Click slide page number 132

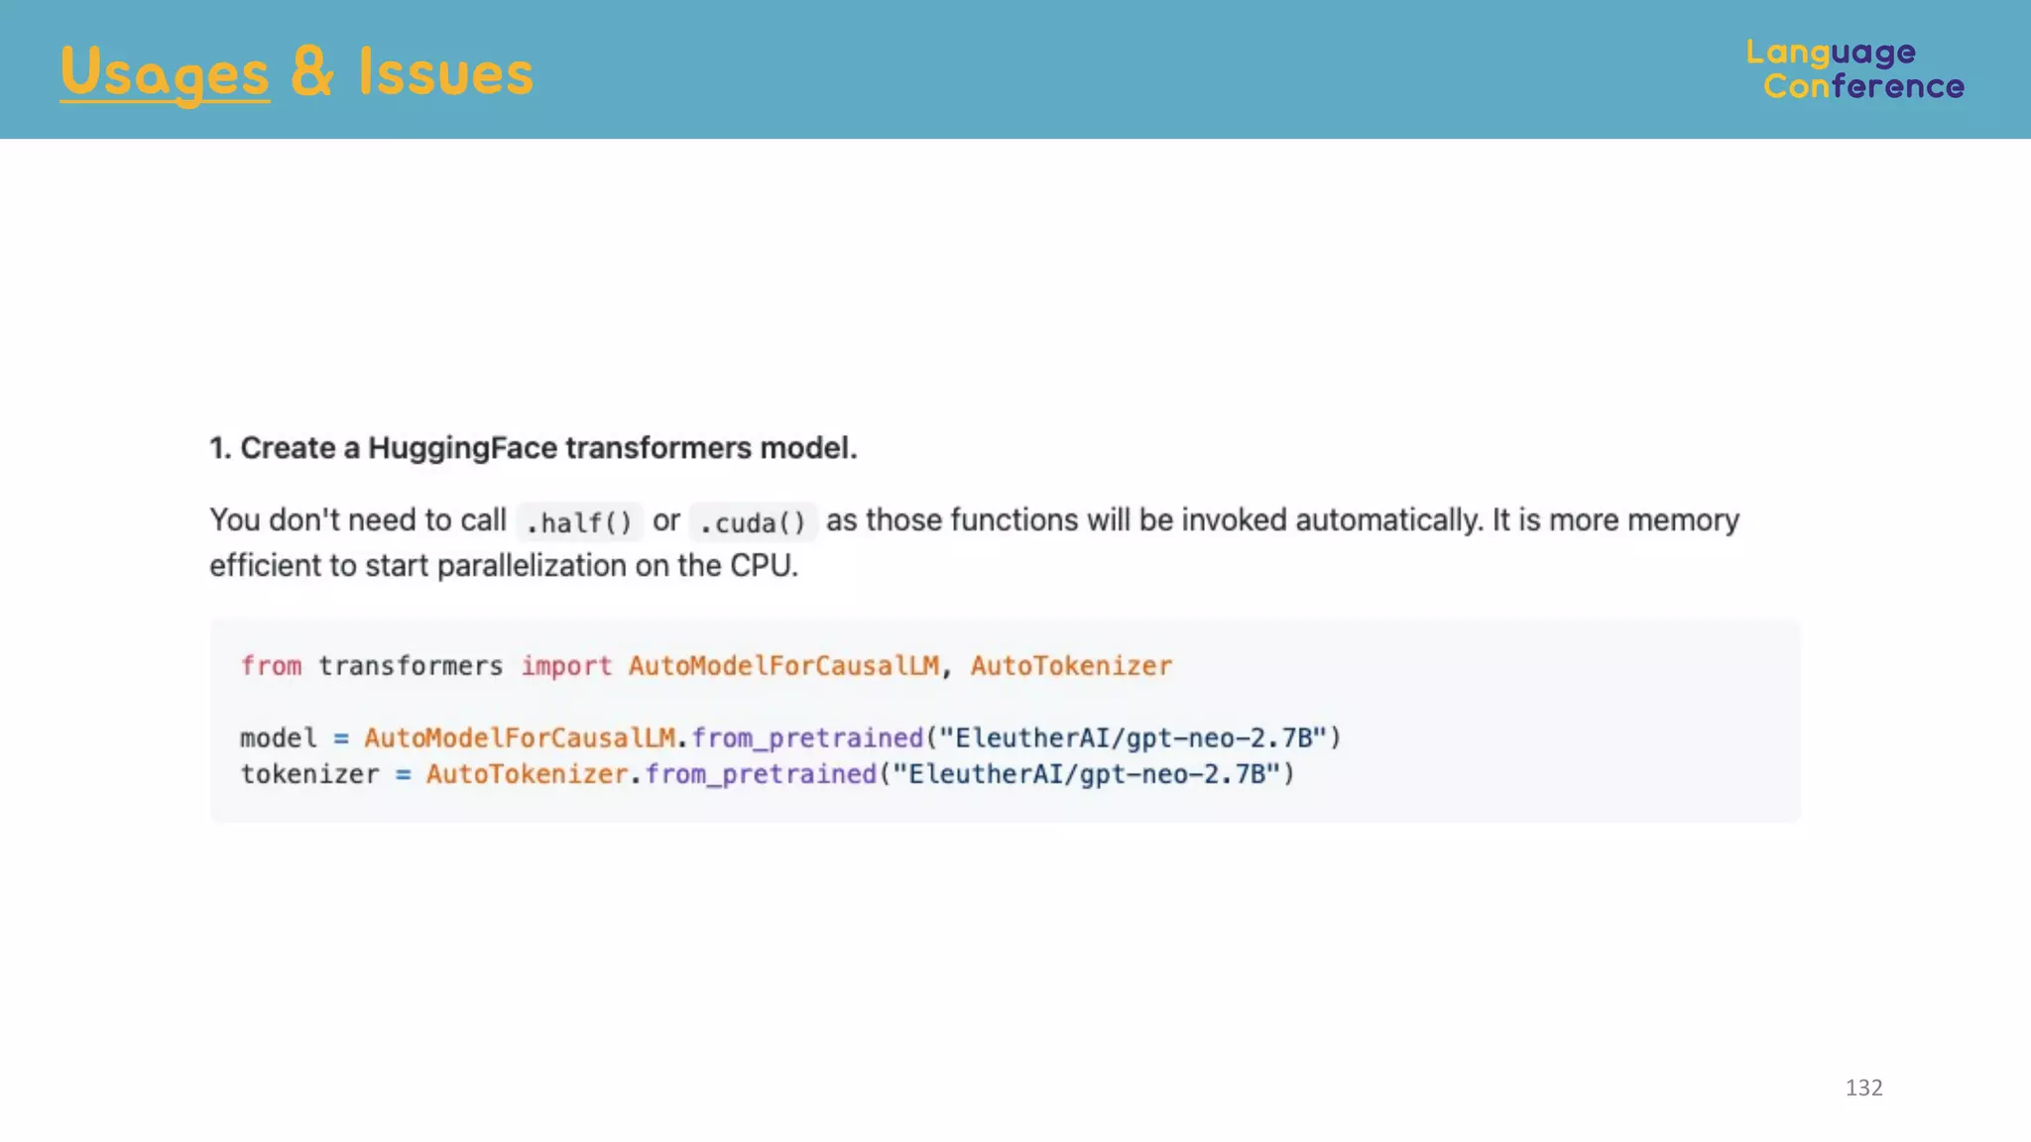(1863, 1087)
